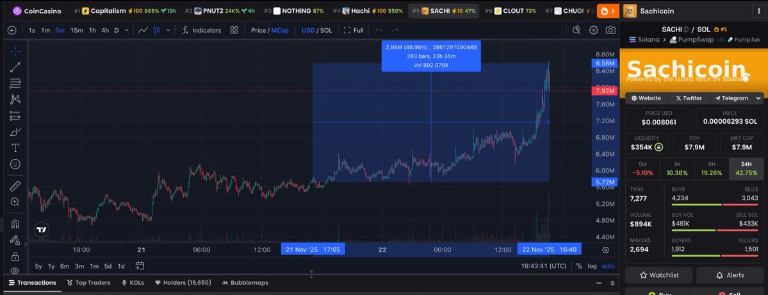
Task: Open the forecasting and measurement tools
Action: tap(15, 116)
